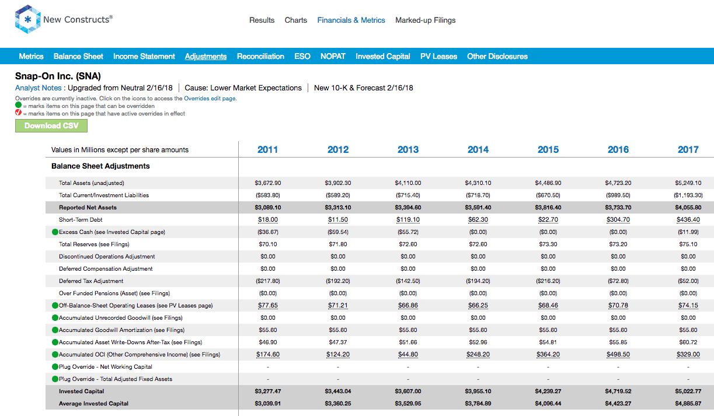Click the Reported Net Assets row label
This screenshot has height=416, width=714.
(x=88, y=208)
